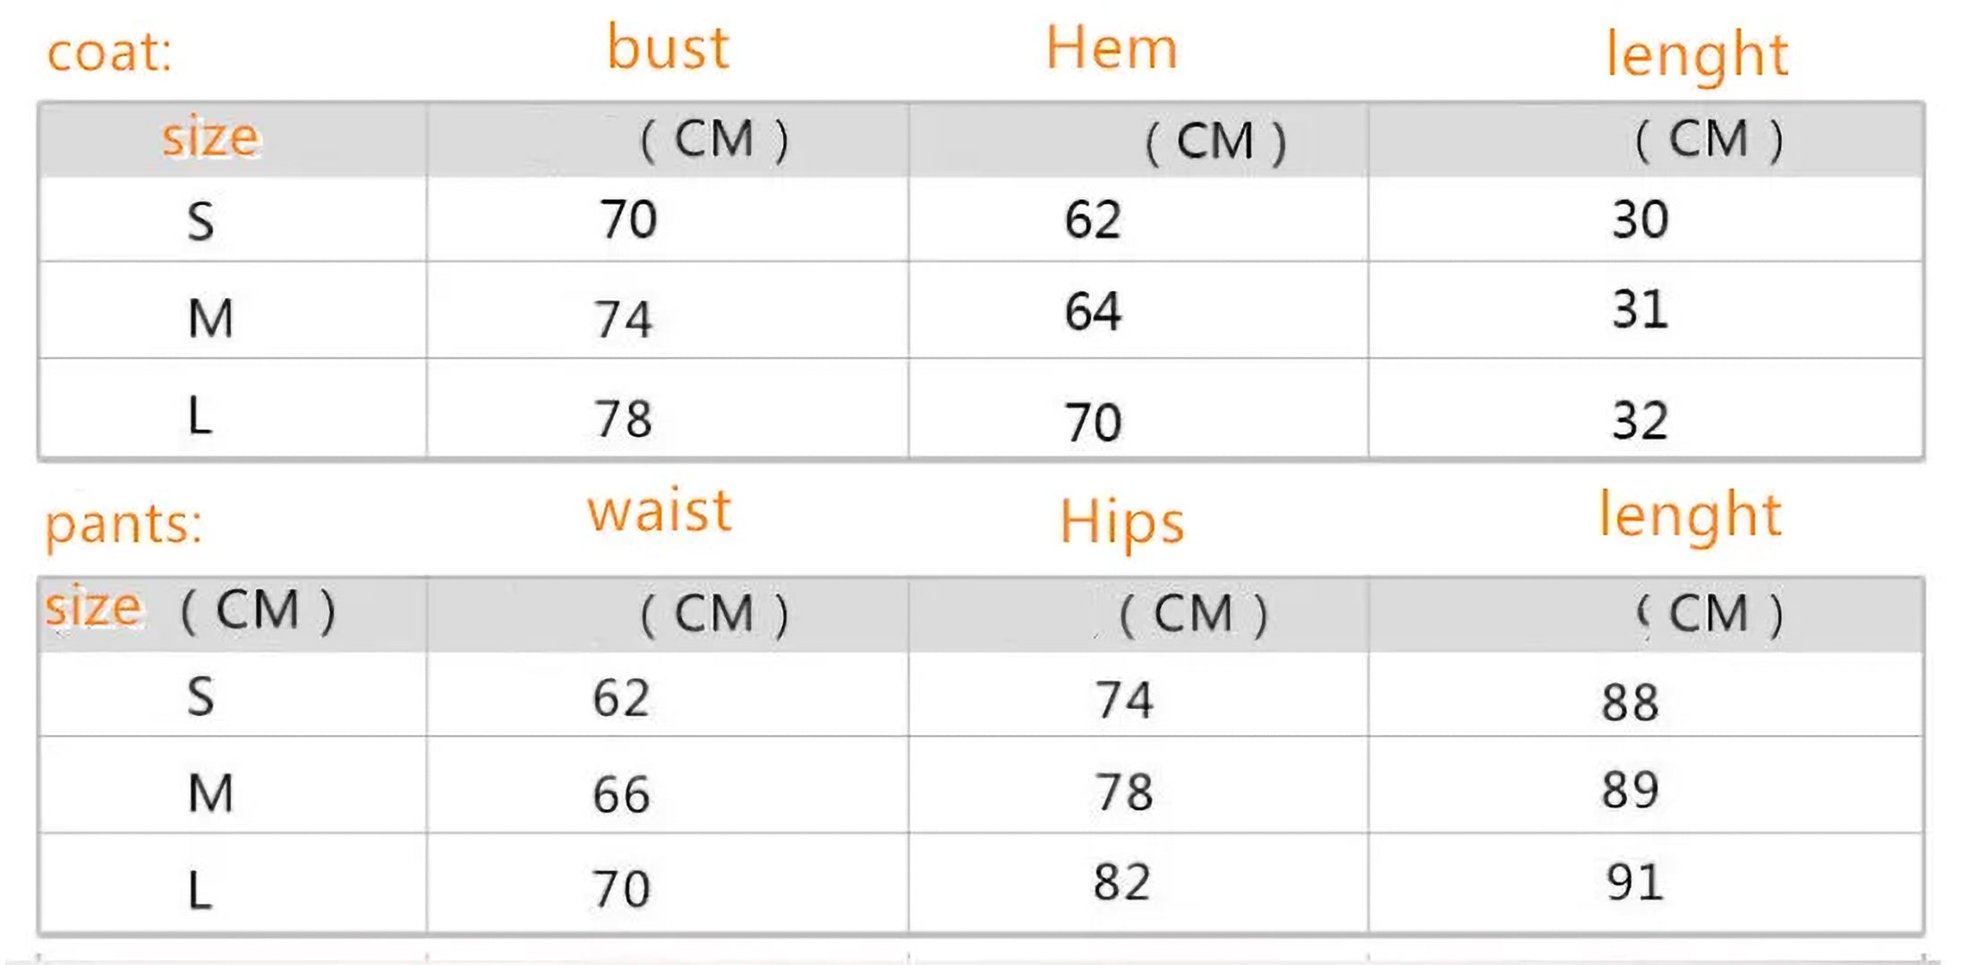1969x965 pixels.
Task: Click the "Hem" column heading
Action: (1111, 47)
